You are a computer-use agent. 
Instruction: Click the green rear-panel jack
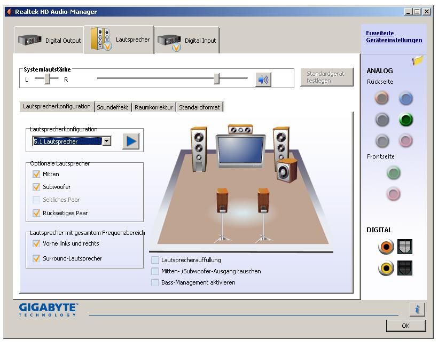[405, 120]
